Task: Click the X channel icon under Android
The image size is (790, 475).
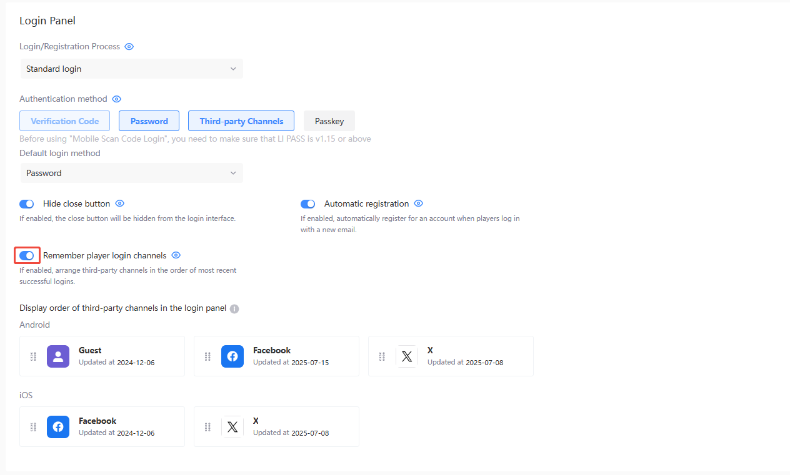Action: (x=407, y=356)
